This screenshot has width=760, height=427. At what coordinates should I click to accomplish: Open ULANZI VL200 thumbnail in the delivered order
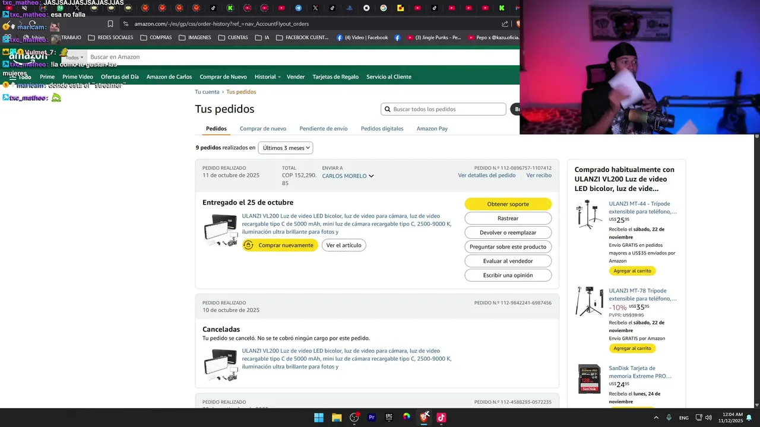[221, 231]
